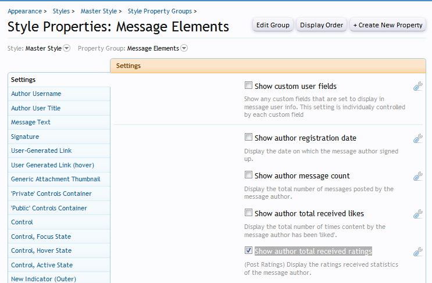Image resolution: width=432 pixels, height=283 pixels.
Task: Expand the Property Group Message Elements dropdown
Action: tap(184, 48)
